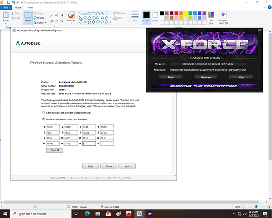Image resolution: width=272 pixels, height=218 pixels.
Task: Open the File menu
Action: [x=6, y=7]
